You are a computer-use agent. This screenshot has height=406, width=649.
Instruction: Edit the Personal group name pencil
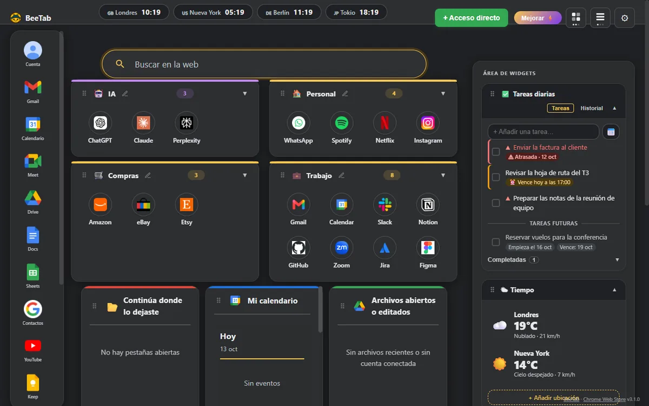pos(345,94)
